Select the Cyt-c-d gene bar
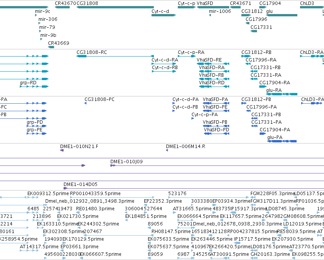This screenshot has width=324, height=260. 164,15
